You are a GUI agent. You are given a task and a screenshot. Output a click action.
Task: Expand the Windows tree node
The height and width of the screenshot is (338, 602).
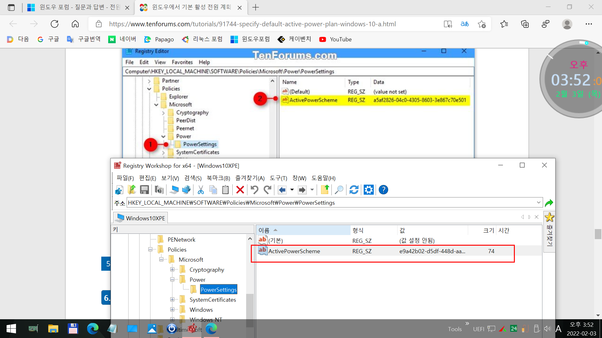pos(172,310)
